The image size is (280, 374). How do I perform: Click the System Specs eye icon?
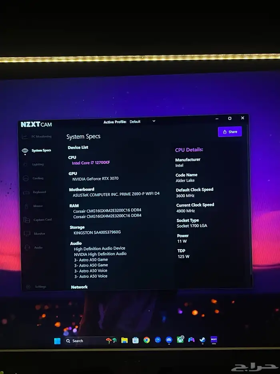pyautogui.click(x=25, y=151)
